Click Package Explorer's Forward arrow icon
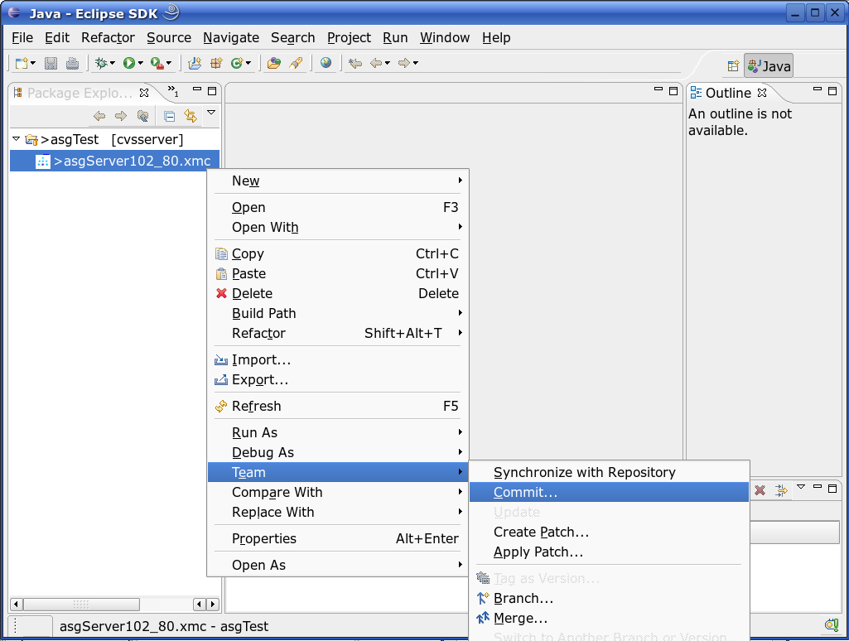 (121, 116)
